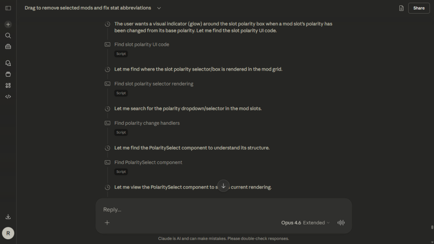Add attachment with plus in reply box
The width and height of the screenshot is (434, 244).
[x=107, y=223]
